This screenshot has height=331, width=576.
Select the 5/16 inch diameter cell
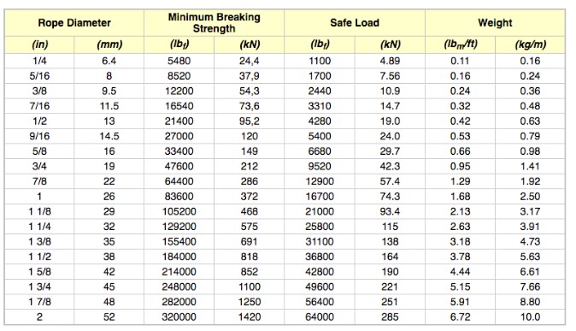[39, 76]
